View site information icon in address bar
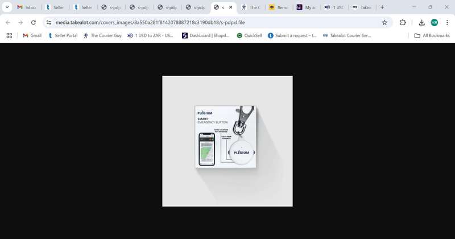 coord(49,22)
